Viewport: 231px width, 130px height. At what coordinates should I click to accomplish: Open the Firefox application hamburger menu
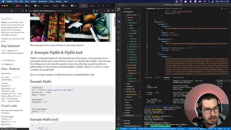point(113,10)
